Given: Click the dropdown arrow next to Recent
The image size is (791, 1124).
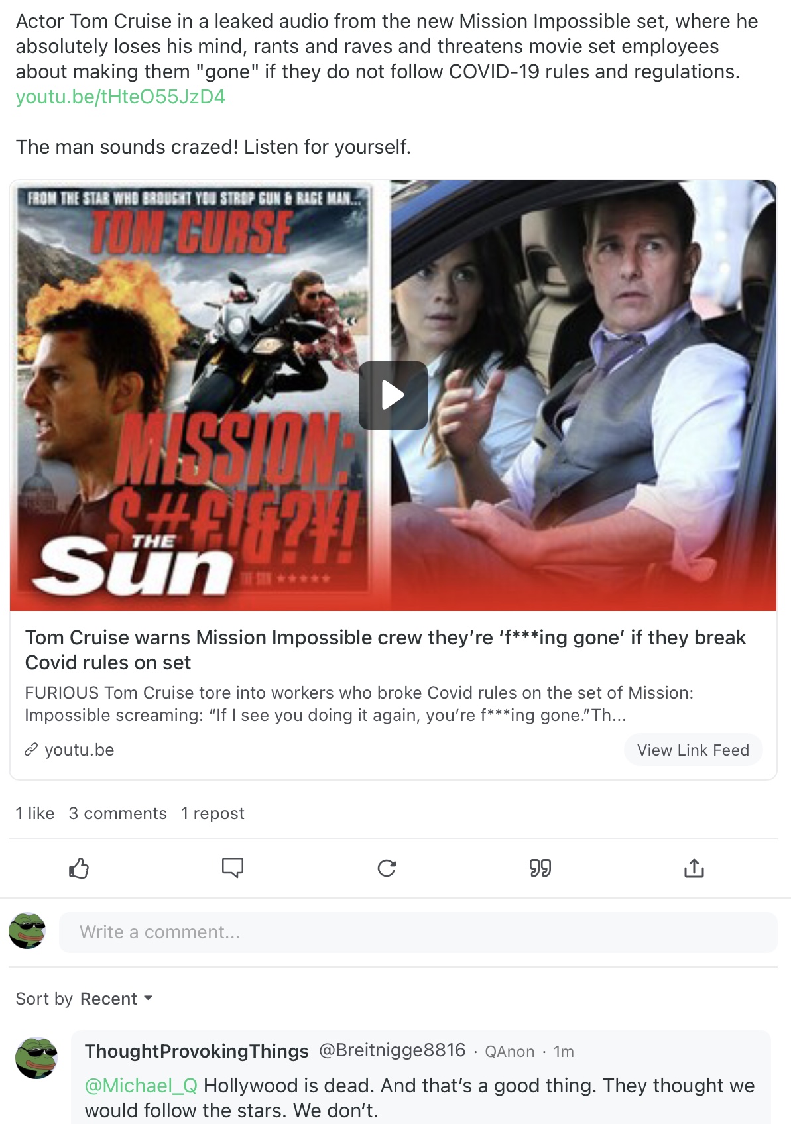Looking at the screenshot, I should tap(148, 998).
